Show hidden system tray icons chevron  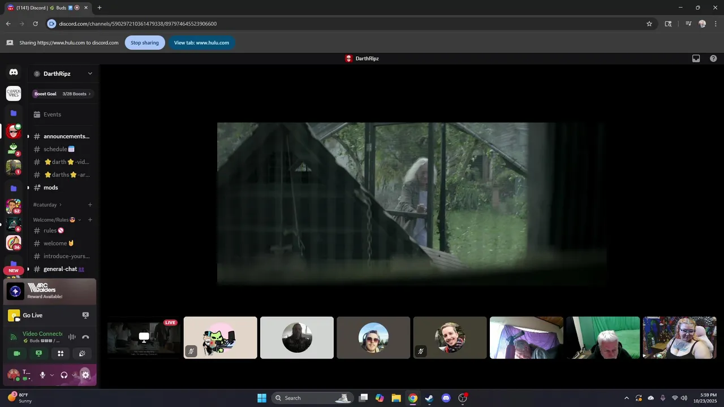pos(626,398)
